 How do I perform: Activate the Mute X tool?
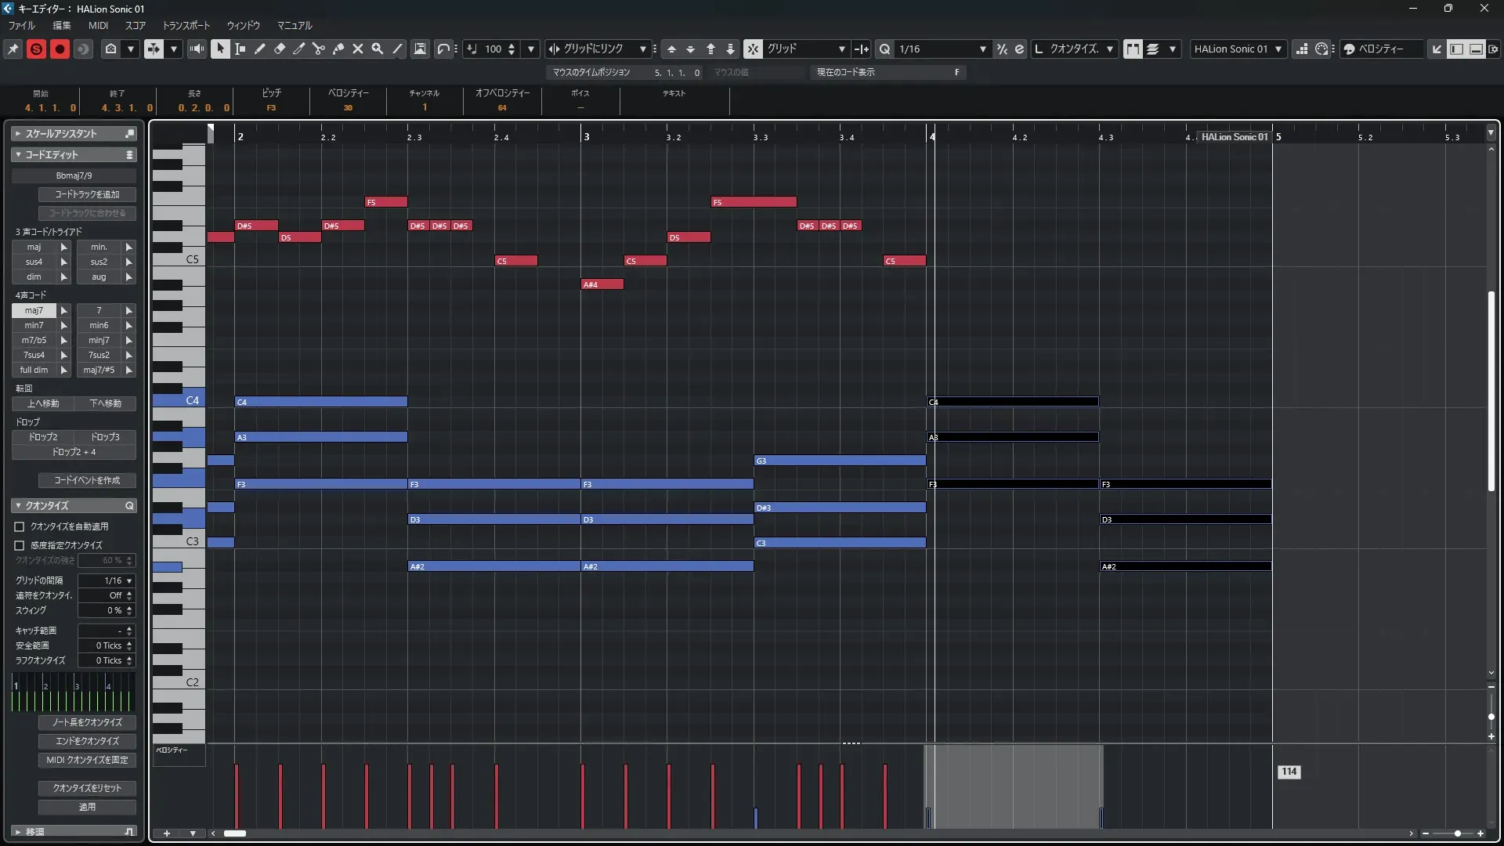tap(358, 49)
